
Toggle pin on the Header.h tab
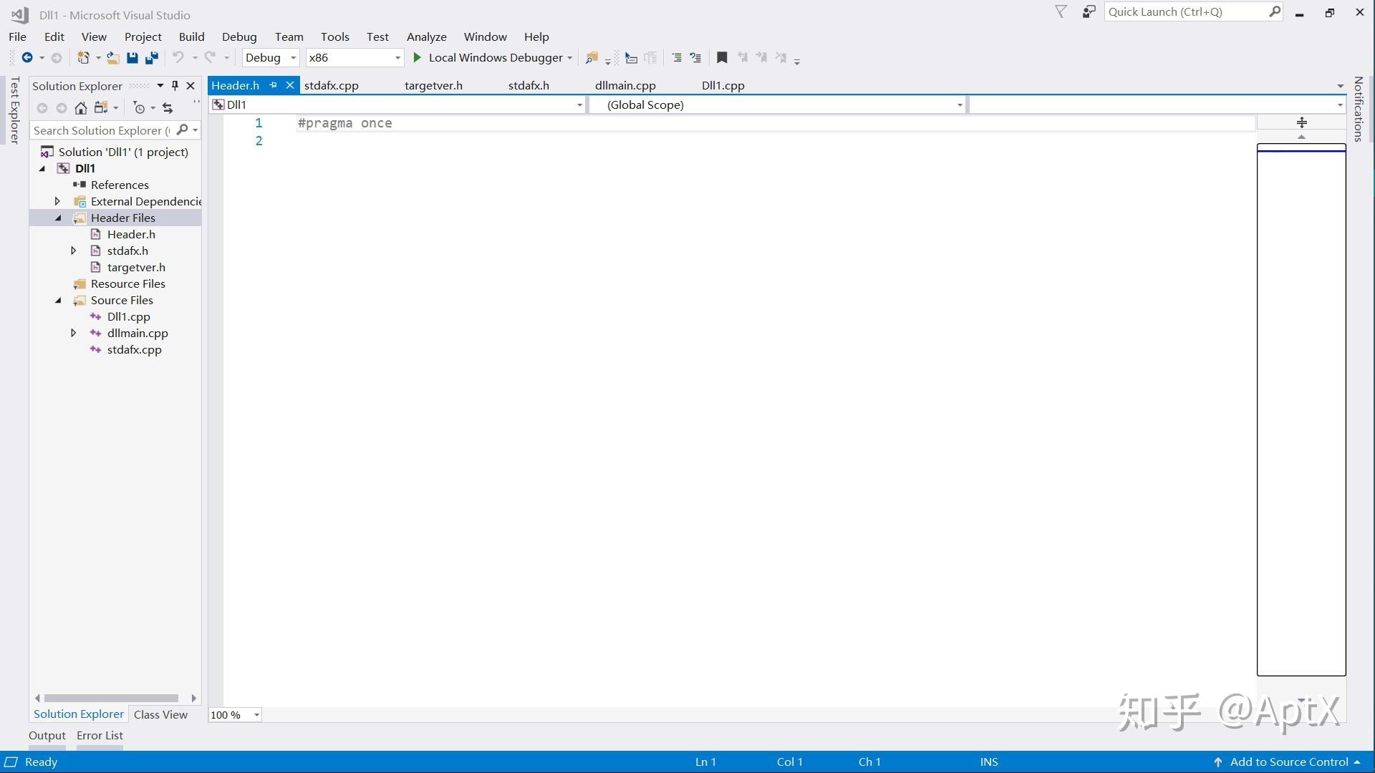point(273,85)
